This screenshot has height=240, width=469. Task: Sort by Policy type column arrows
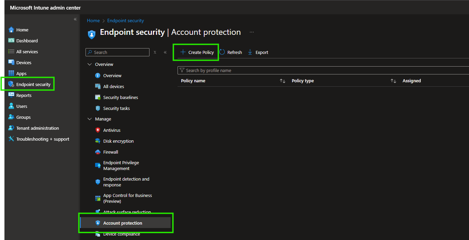click(393, 81)
